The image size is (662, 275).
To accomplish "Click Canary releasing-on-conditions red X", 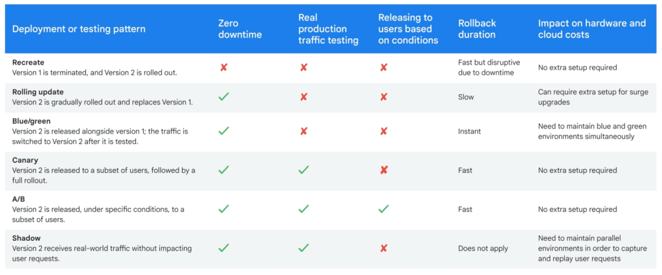I will [x=383, y=170].
